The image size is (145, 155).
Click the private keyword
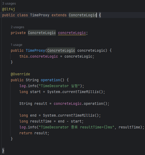[18, 33]
